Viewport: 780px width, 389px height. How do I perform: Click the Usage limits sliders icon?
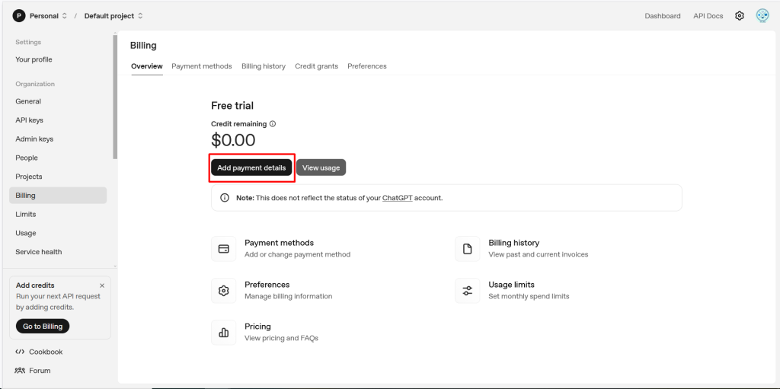click(x=468, y=290)
